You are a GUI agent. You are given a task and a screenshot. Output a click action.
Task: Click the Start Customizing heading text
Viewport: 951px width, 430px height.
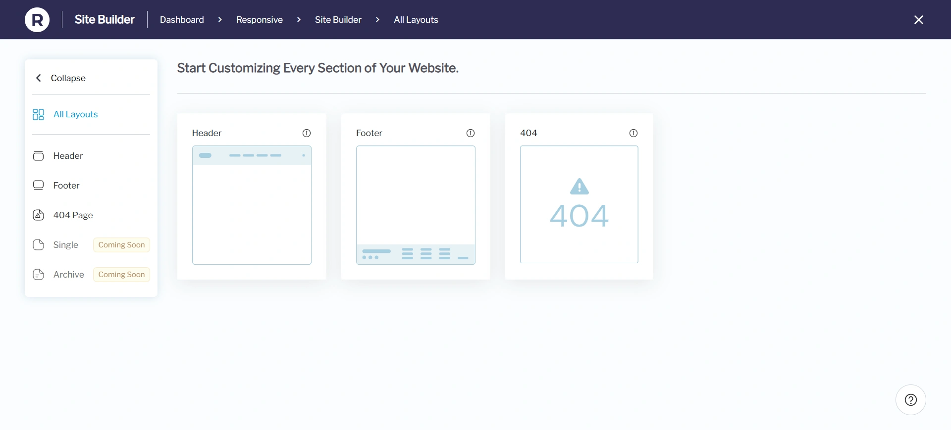[x=317, y=68]
